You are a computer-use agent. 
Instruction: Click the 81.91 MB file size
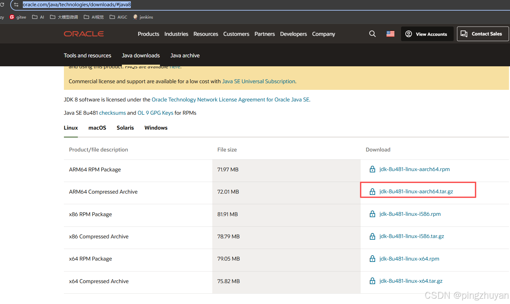tap(228, 214)
